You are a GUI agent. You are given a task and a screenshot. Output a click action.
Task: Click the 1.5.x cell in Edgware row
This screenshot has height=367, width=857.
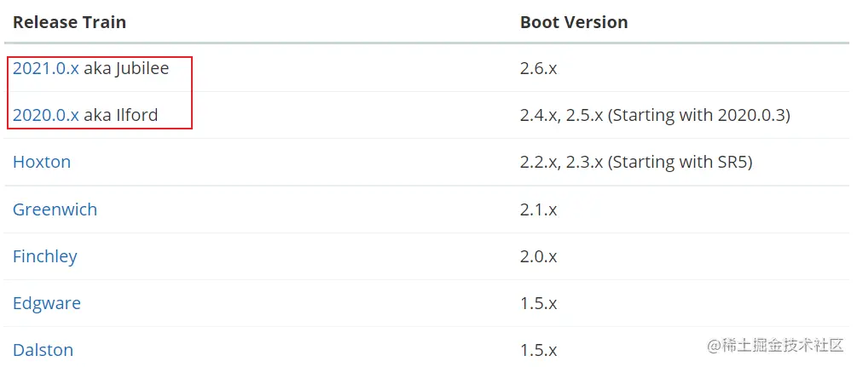[x=538, y=304]
